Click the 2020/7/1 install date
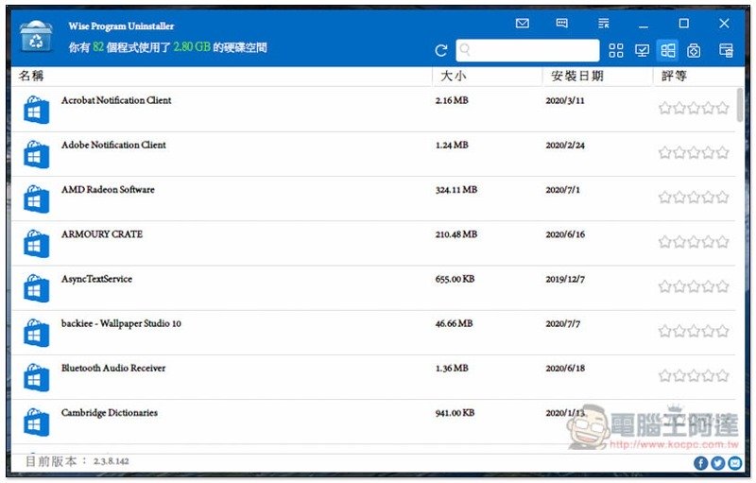 [562, 190]
